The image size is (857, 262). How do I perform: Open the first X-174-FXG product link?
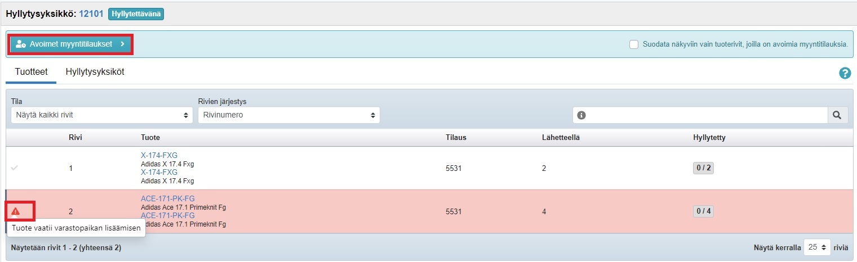point(159,156)
